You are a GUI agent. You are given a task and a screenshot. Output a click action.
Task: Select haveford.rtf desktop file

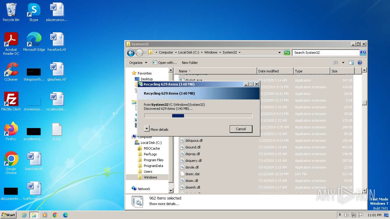pos(57,42)
